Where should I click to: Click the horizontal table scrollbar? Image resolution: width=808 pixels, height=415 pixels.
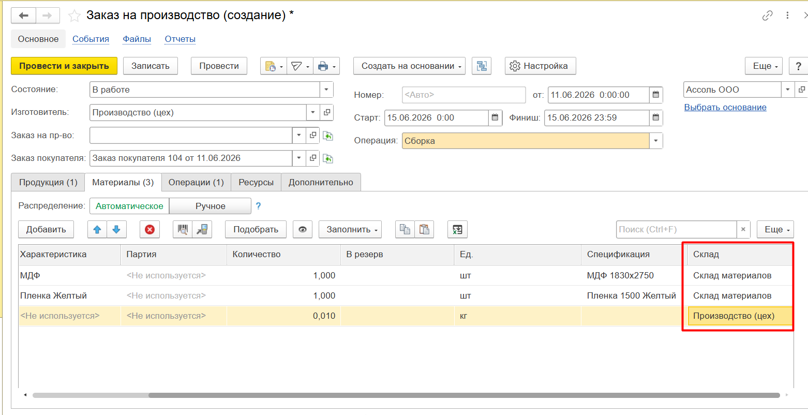coord(406,395)
